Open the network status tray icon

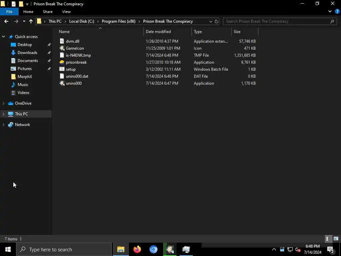(290, 249)
